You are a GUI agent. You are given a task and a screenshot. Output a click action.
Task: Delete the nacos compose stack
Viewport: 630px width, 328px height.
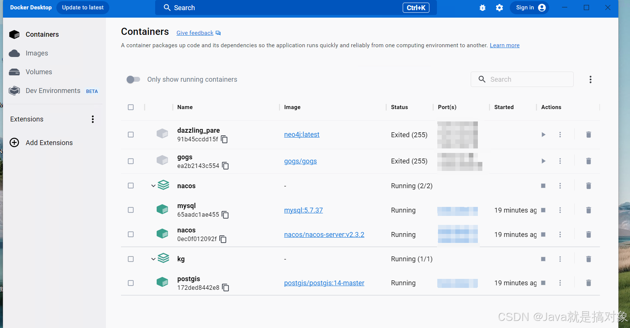pos(589,186)
